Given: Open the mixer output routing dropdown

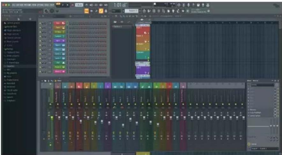Looking at the screenshot, I should [x=265, y=149].
